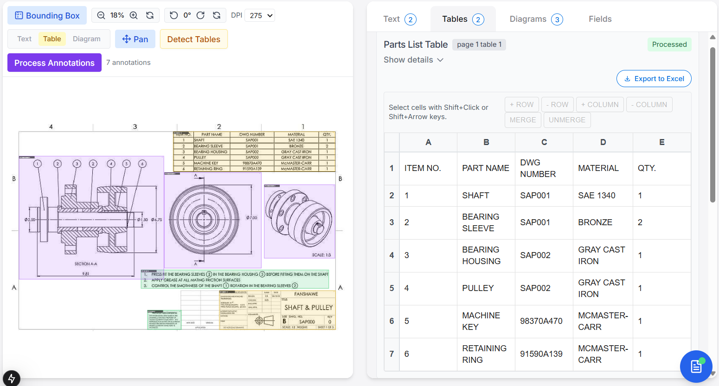This screenshot has width=719, height=386.
Task: Open the blue floating document button
Action: pos(696,367)
